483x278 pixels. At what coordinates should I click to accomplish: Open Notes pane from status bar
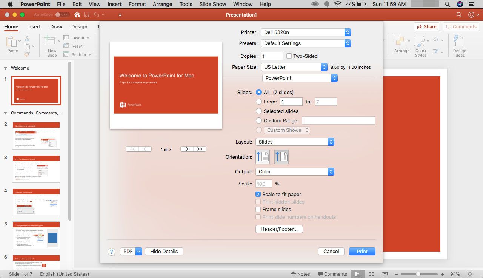click(x=300, y=274)
